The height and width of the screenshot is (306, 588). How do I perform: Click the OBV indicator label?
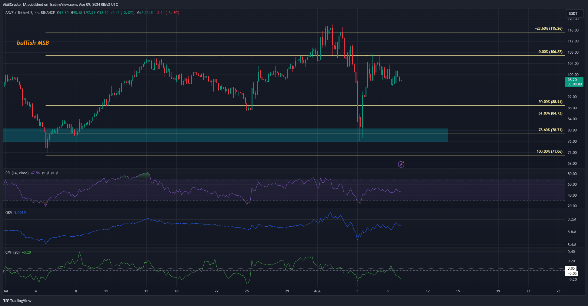pos(9,213)
